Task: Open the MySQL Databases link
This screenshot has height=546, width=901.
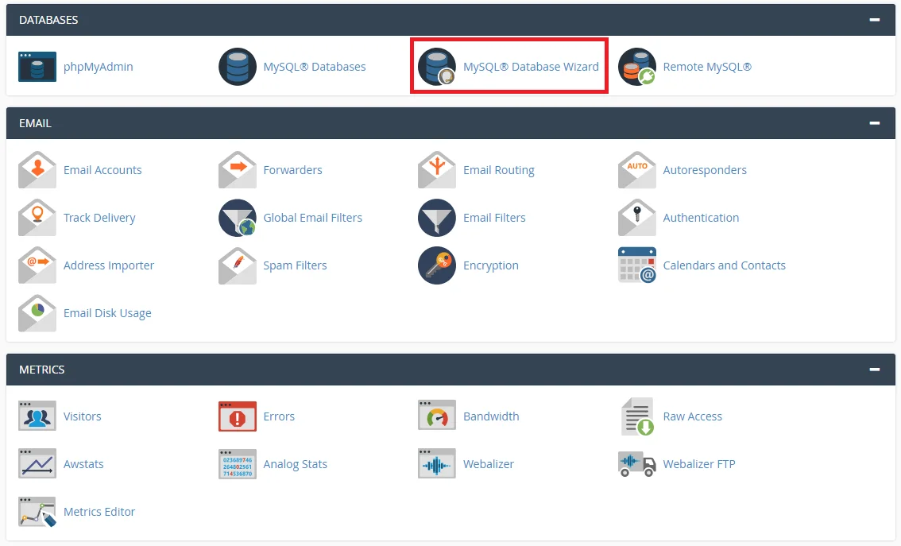Action: click(x=315, y=67)
